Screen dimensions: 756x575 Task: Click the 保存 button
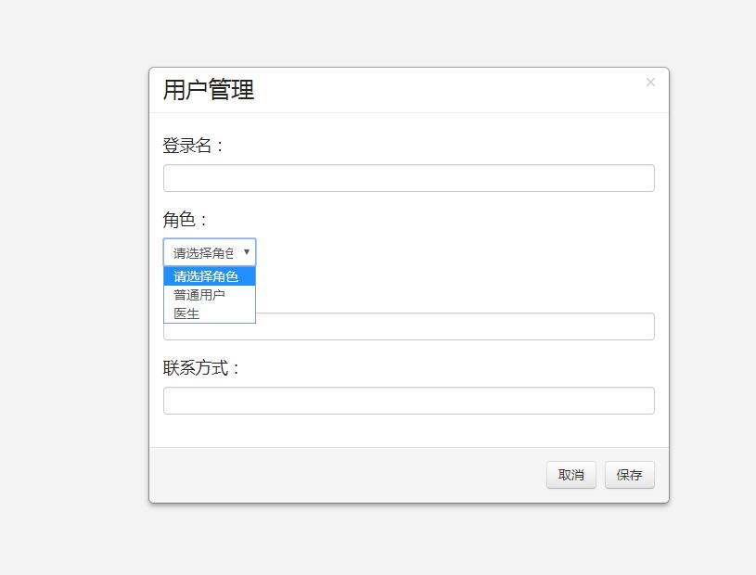(x=630, y=475)
